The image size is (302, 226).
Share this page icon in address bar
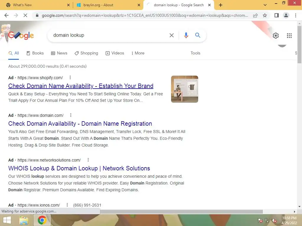pos(255,15)
